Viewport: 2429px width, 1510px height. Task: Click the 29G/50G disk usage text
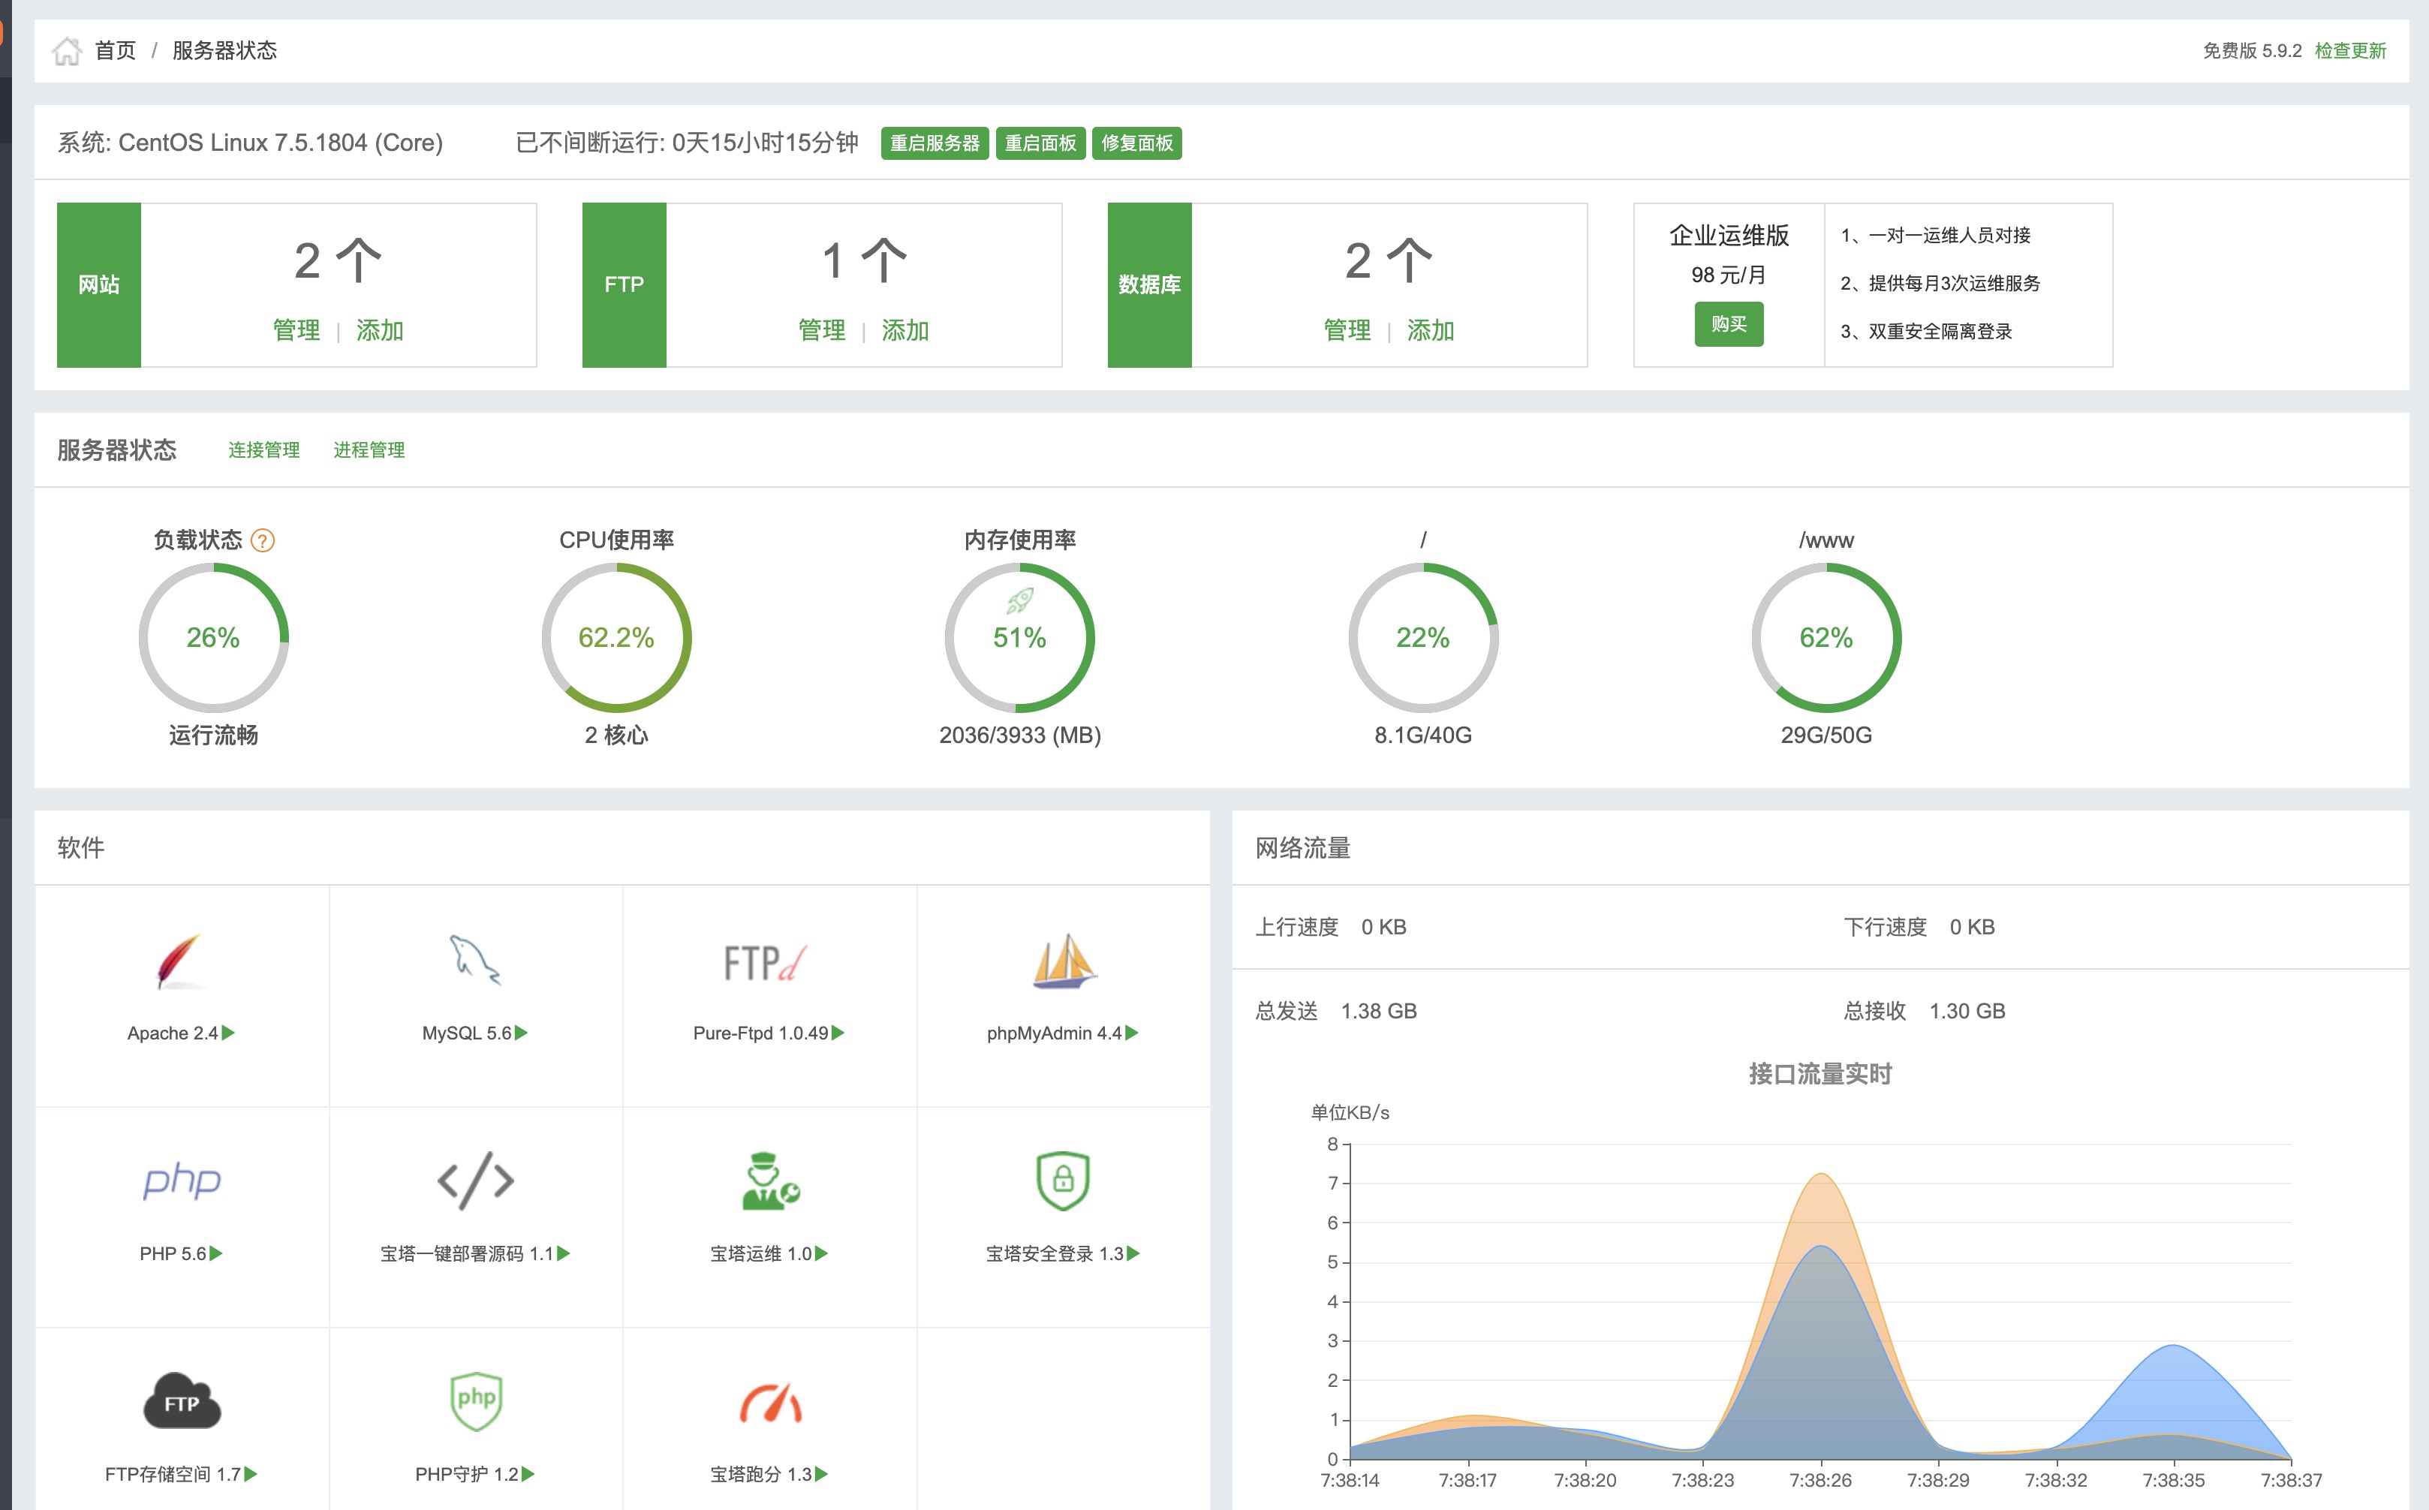click(x=1827, y=735)
